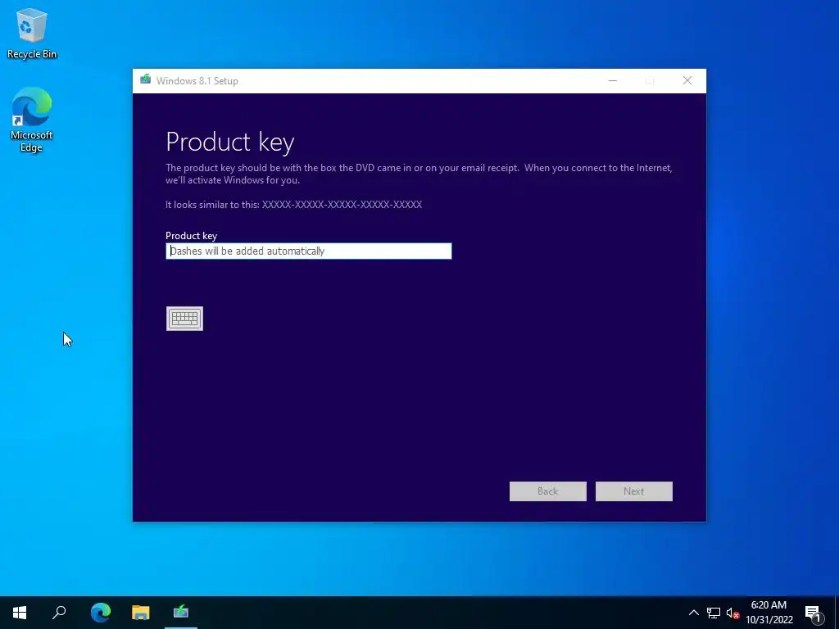Image resolution: width=839 pixels, height=629 pixels.
Task: Click the Product key input field
Action: tap(309, 251)
